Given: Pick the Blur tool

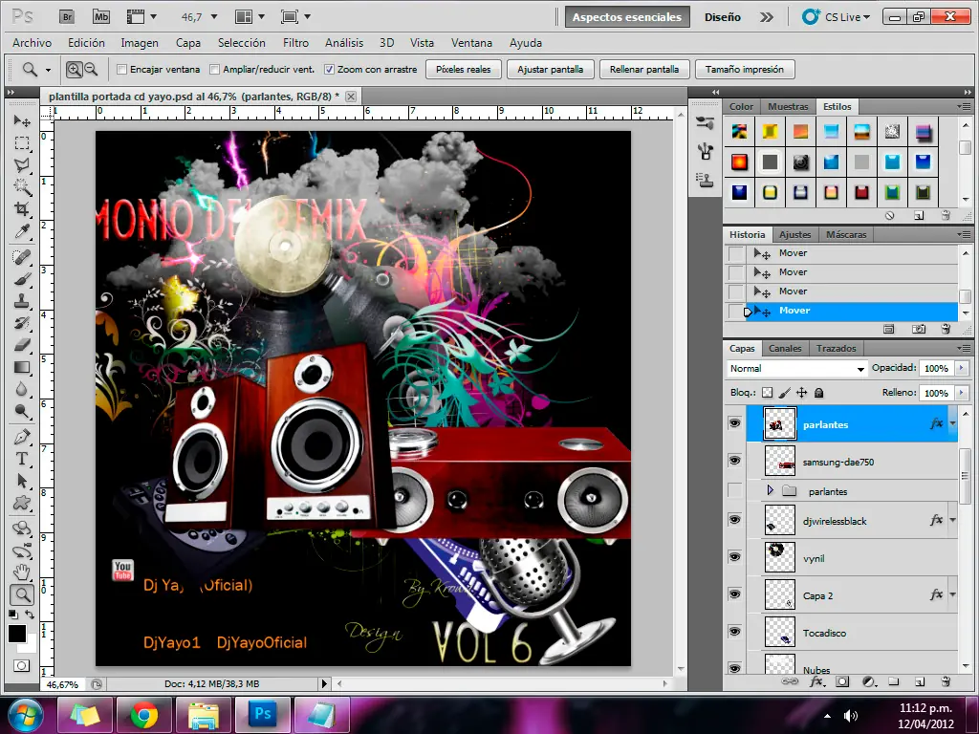Looking at the screenshot, I should pyautogui.click(x=22, y=389).
